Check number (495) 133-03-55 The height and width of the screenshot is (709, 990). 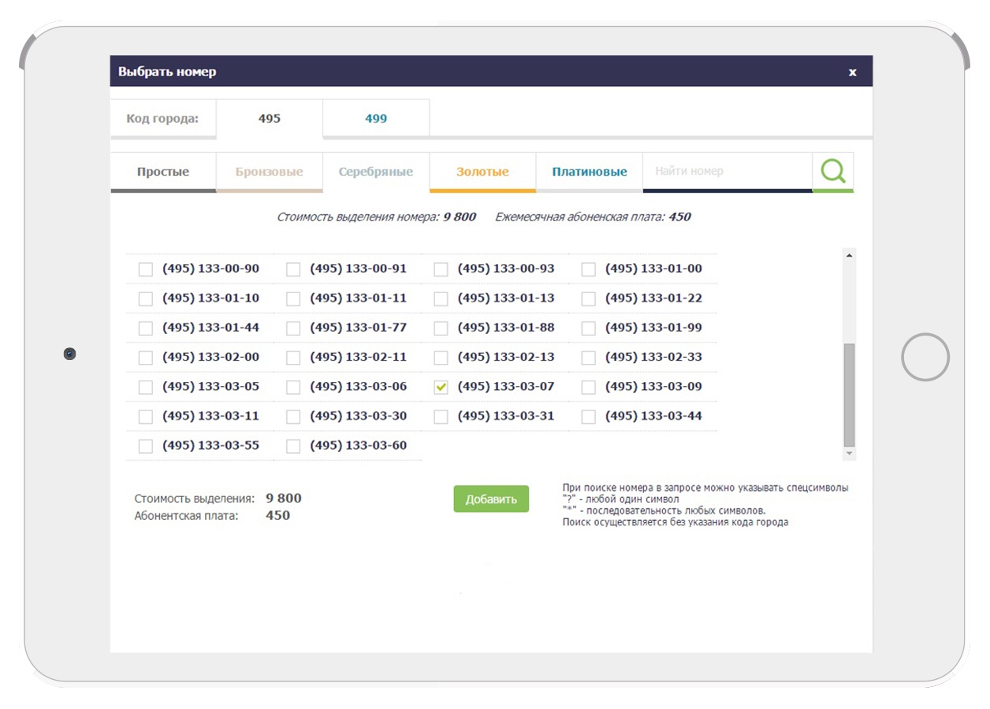pyautogui.click(x=146, y=447)
